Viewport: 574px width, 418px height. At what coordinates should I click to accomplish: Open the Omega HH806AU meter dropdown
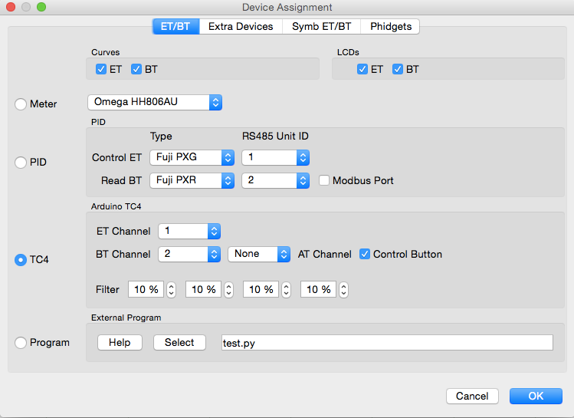coord(155,102)
